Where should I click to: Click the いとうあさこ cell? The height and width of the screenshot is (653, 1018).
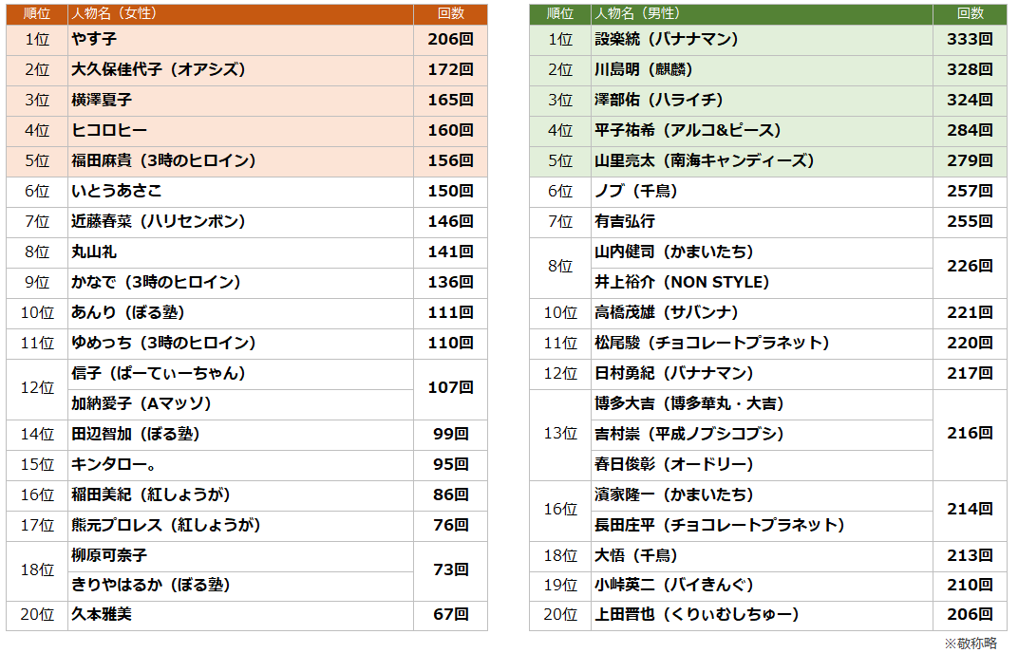click(x=239, y=191)
